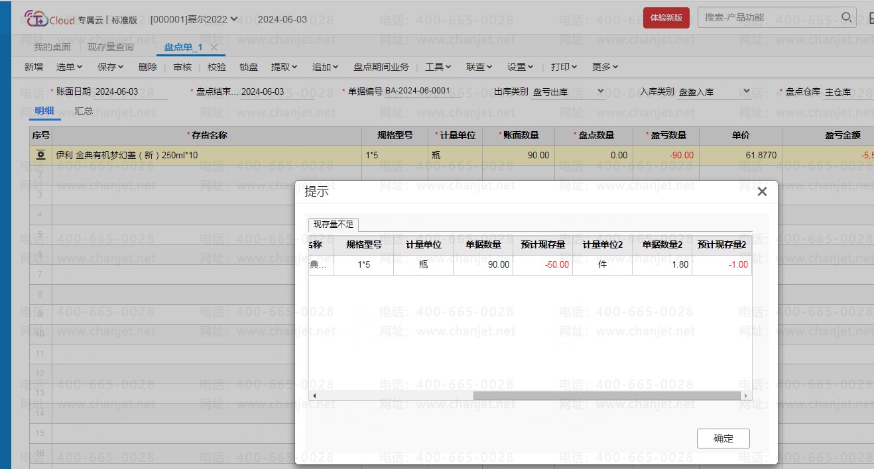Image resolution: width=874 pixels, height=469 pixels.
Task: Open the 更多 dropdown menu
Action: [605, 67]
